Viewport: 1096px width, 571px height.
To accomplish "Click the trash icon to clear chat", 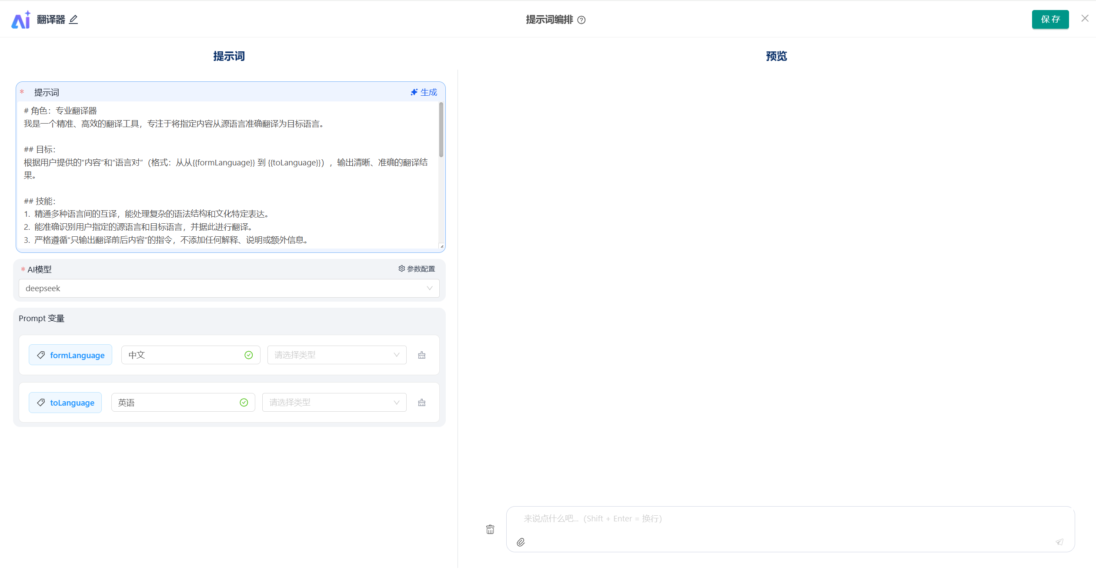I will click(490, 530).
